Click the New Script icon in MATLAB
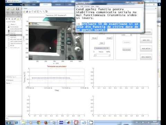 pyautogui.click(x=8, y=9)
